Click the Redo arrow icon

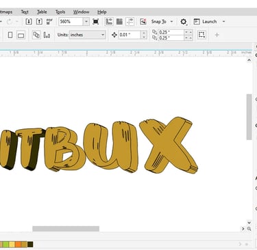click(x=9, y=22)
